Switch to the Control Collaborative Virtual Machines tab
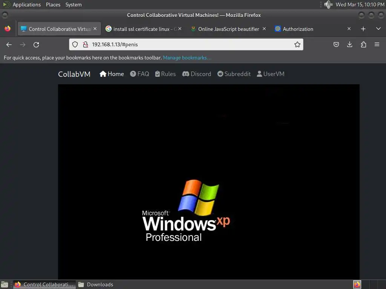 click(x=60, y=29)
